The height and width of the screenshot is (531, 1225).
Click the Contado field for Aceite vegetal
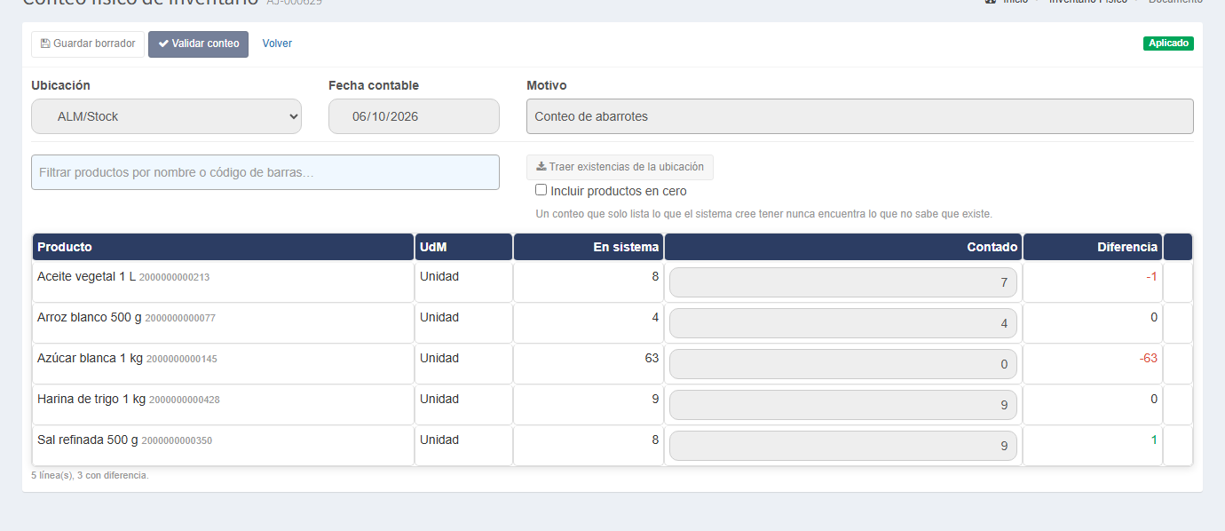tap(842, 282)
